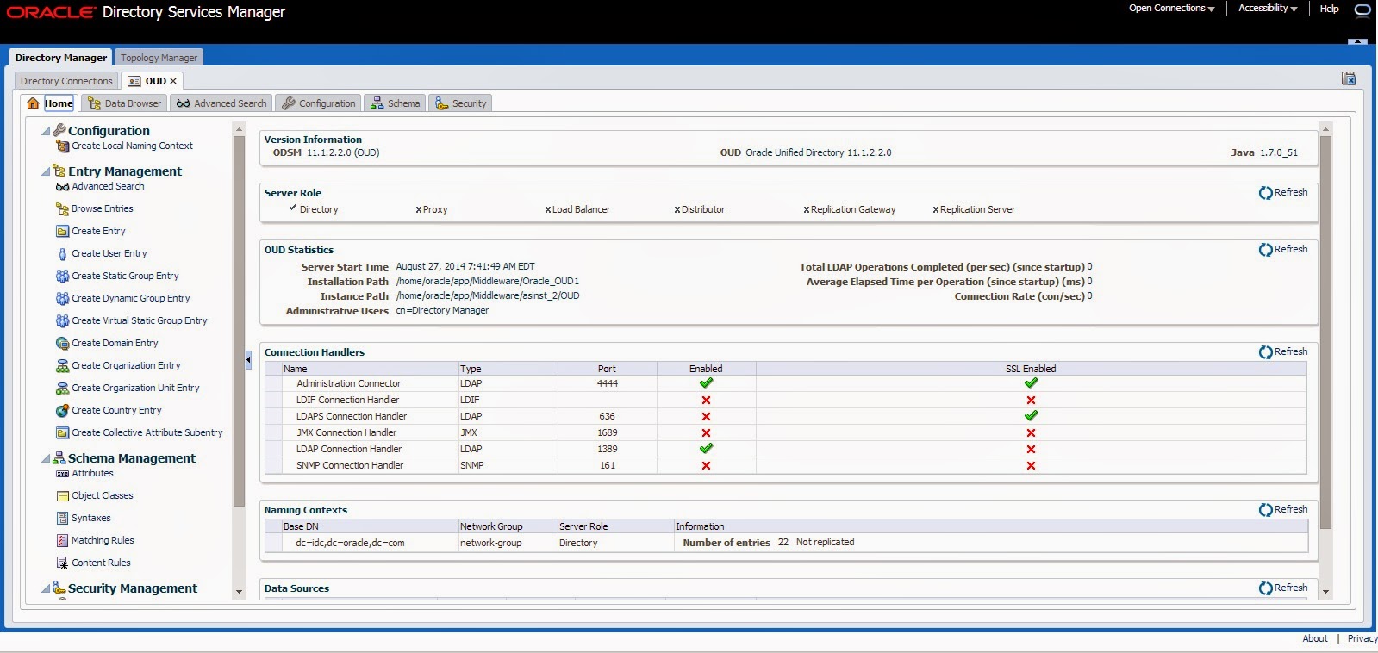This screenshot has width=1378, height=653.
Task: Click the Content Rules icon
Action: [x=62, y=563]
